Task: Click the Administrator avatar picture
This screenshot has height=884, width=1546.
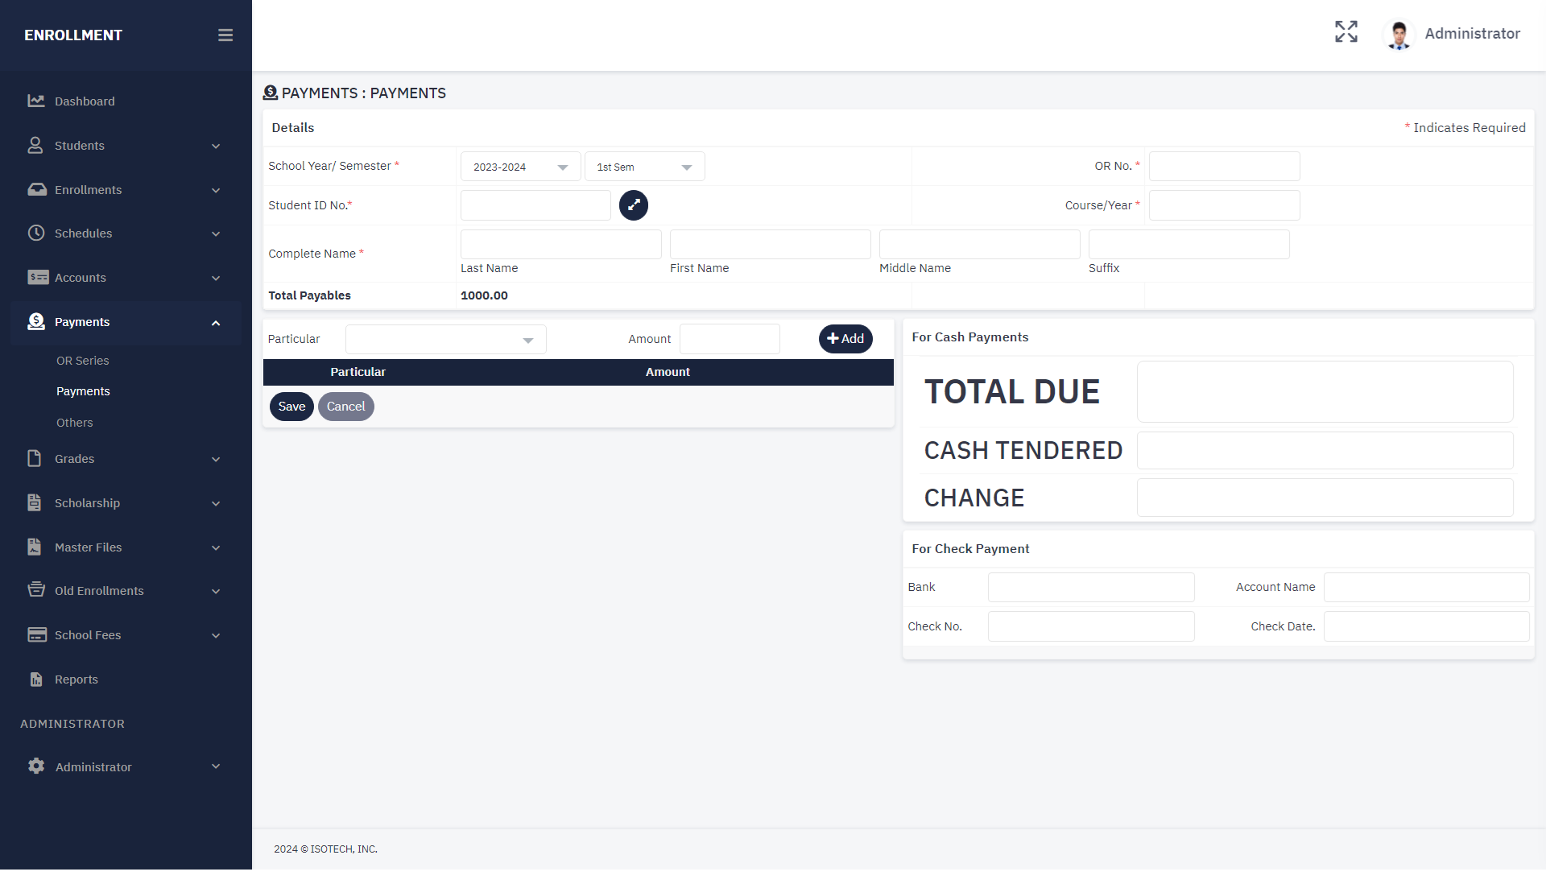Action: coord(1399,35)
